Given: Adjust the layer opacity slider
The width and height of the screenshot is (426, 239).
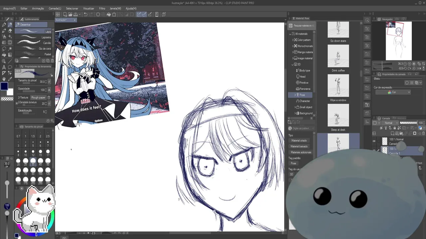Looking at the screenshot, I should tap(408, 123).
